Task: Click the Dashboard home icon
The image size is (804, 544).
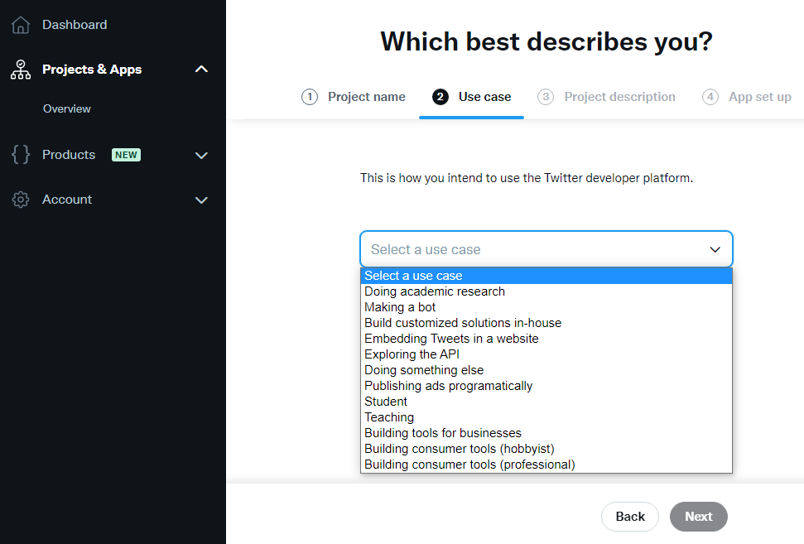Action: [x=21, y=25]
